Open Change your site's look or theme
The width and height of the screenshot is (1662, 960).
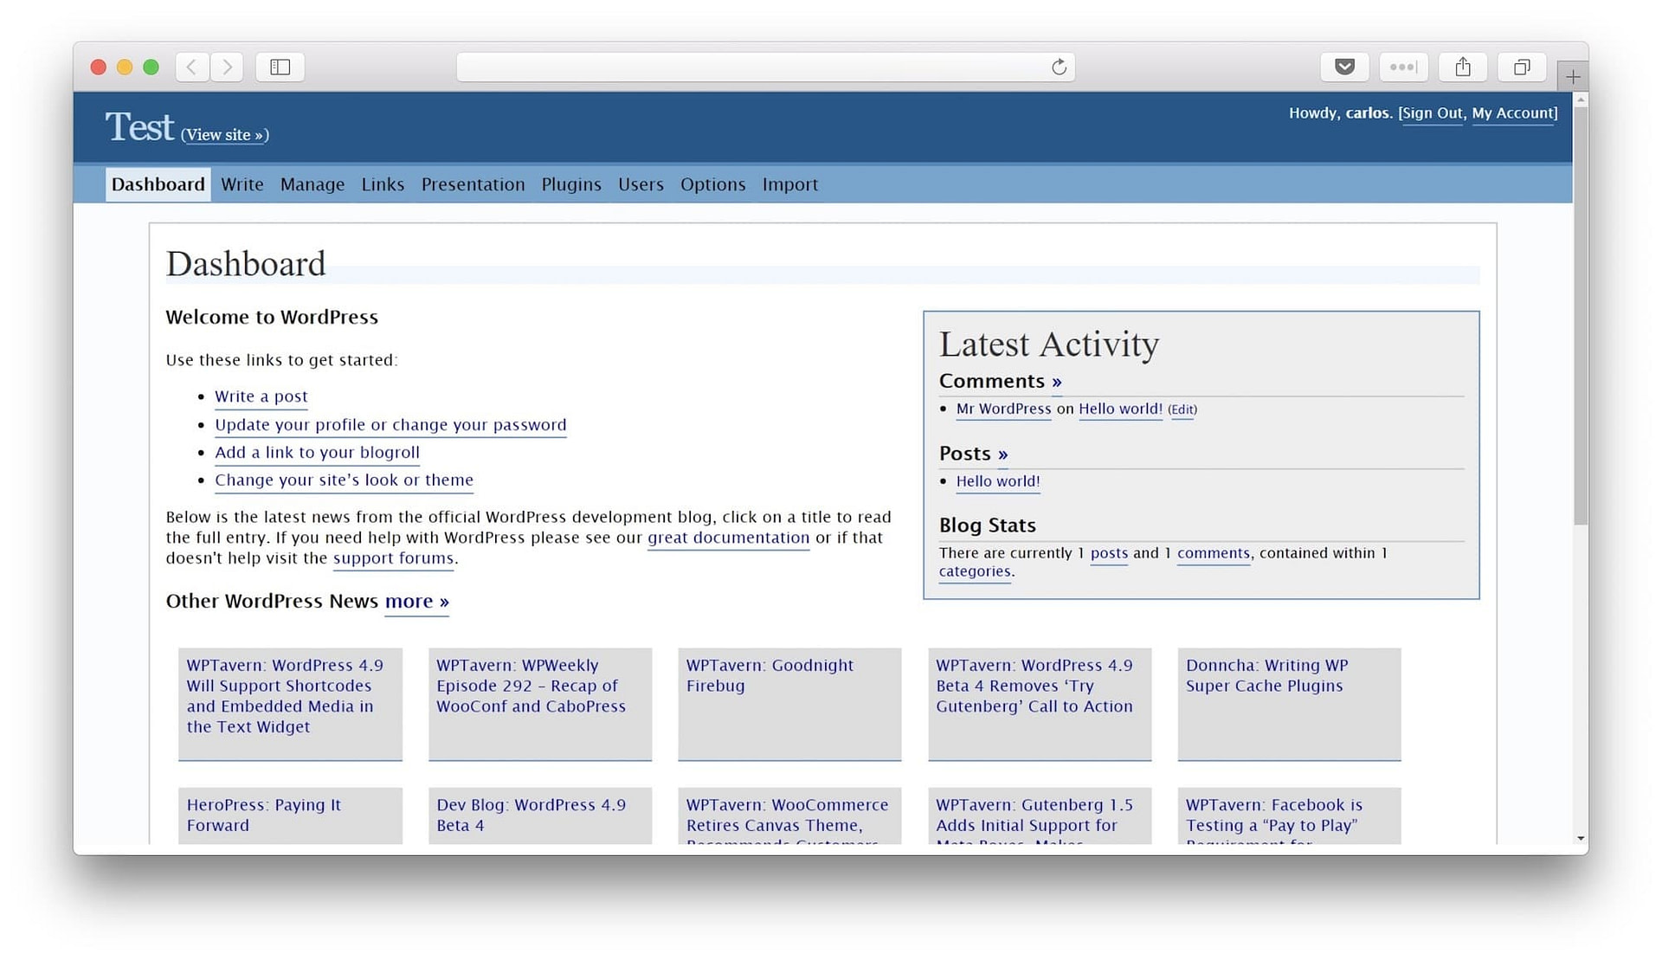click(344, 480)
